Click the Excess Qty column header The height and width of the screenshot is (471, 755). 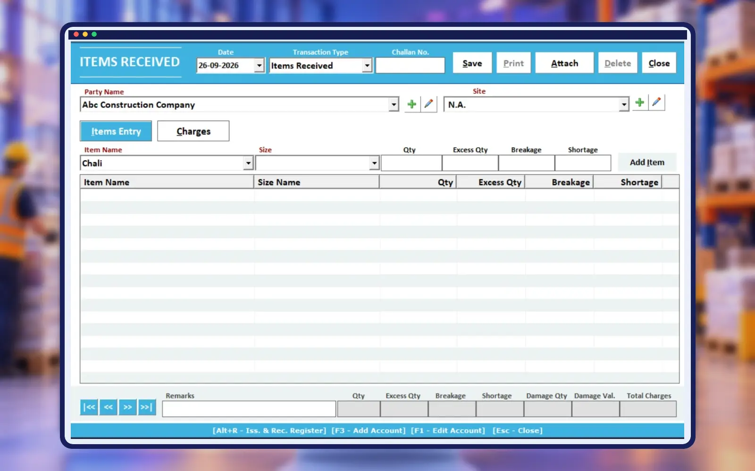[x=491, y=182]
